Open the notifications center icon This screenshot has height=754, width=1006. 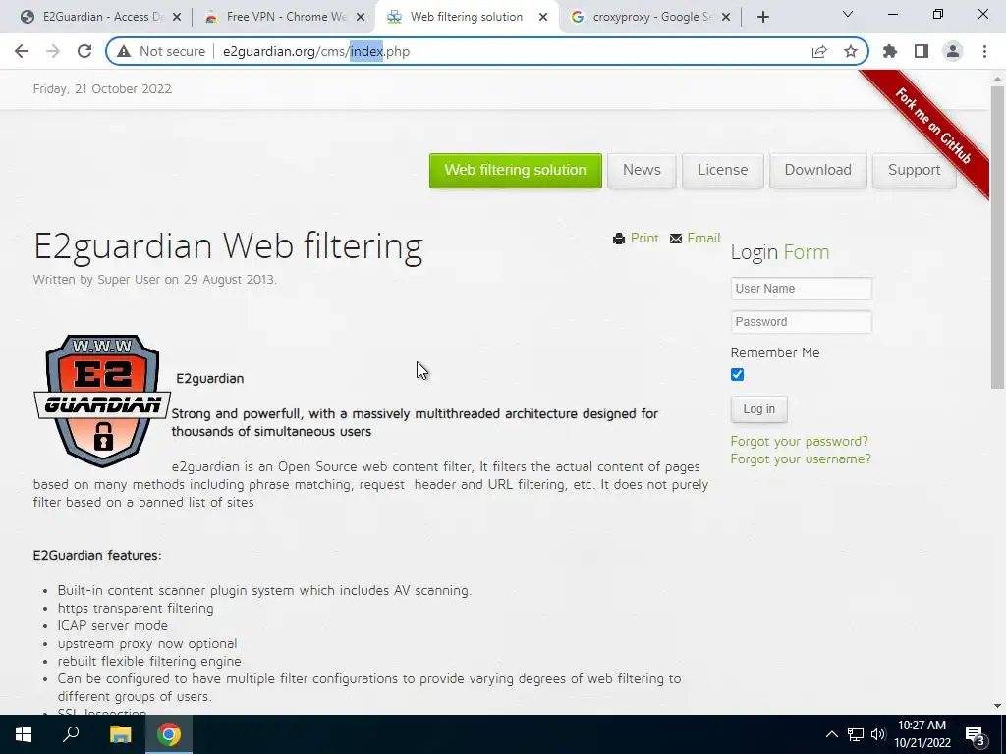[x=975, y=735]
